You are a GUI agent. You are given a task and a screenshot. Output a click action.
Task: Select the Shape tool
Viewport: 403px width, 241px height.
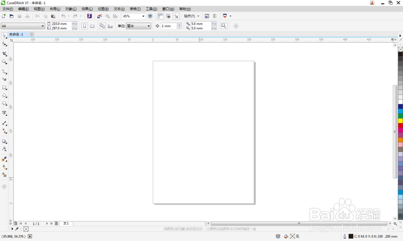pos(4,44)
